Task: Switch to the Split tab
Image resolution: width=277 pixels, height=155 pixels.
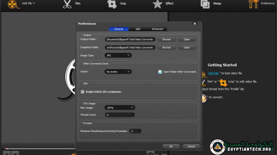Action: (x=138, y=29)
